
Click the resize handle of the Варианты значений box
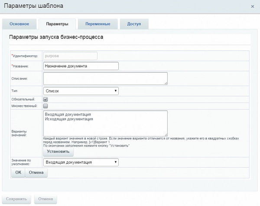pyautogui.click(x=166, y=134)
